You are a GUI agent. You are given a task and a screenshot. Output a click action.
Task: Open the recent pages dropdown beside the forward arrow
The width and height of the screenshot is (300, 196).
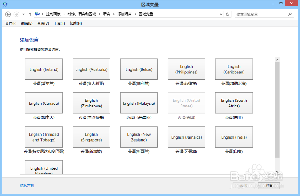pyautogui.click(x=23, y=14)
